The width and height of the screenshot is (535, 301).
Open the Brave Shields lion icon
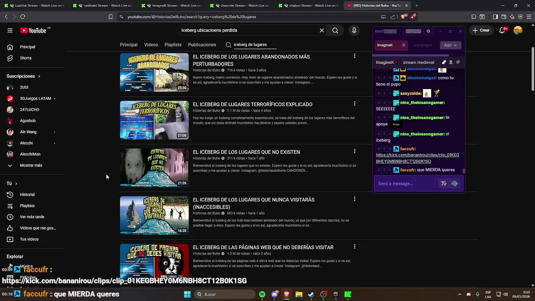point(403,17)
